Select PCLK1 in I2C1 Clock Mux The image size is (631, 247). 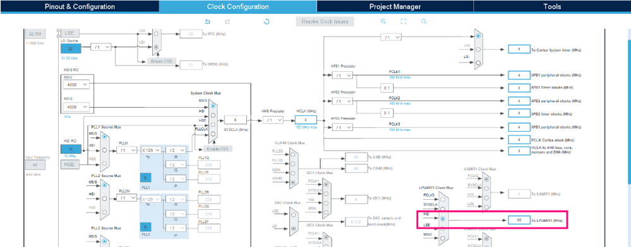pos(325,185)
